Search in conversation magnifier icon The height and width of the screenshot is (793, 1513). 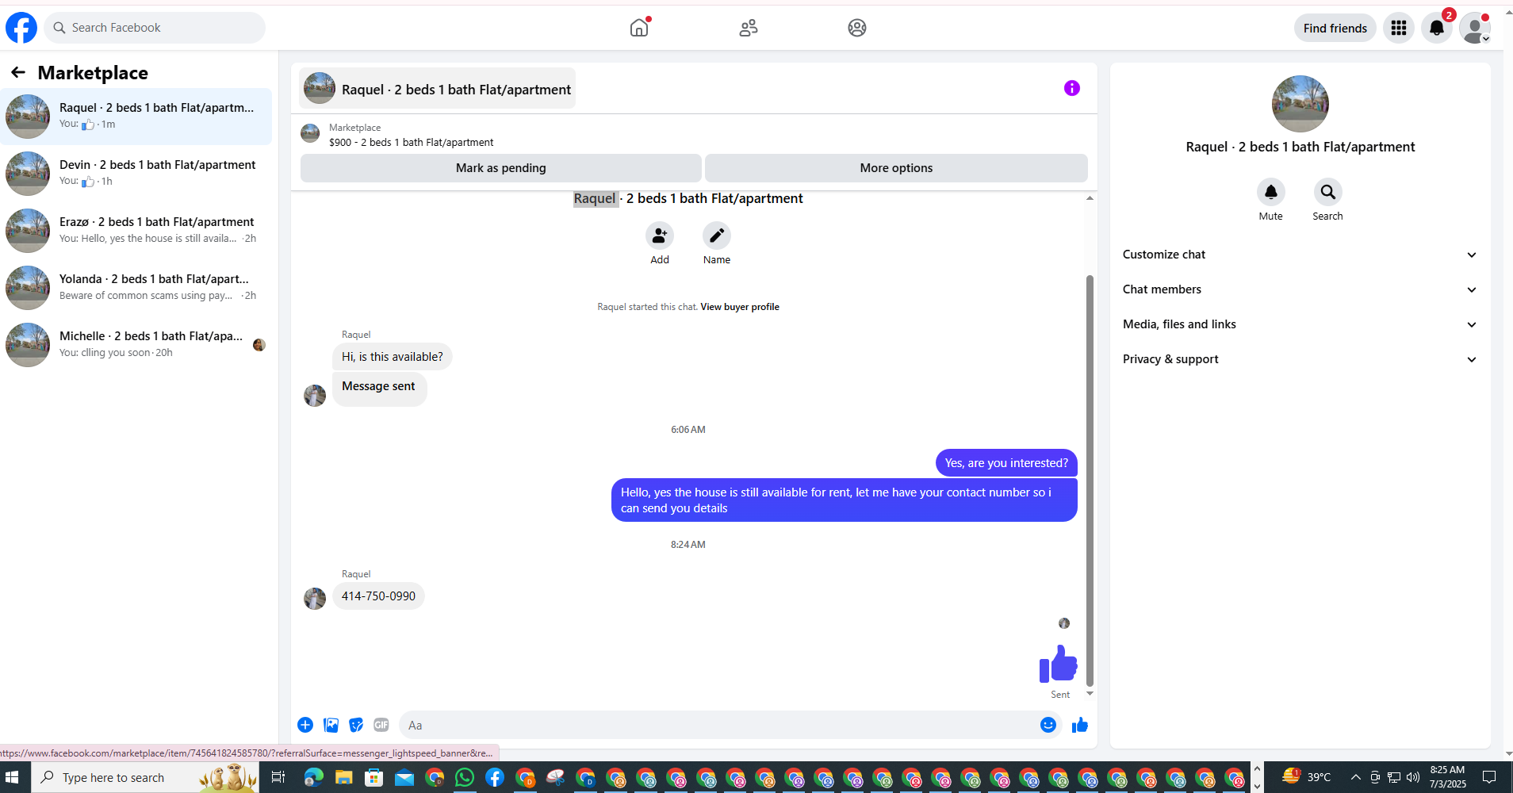pos(1328,192)
